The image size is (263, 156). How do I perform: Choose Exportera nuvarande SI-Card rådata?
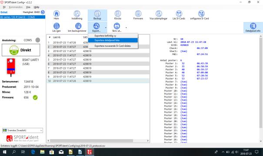pyautogui.click(x=113, y=46)
